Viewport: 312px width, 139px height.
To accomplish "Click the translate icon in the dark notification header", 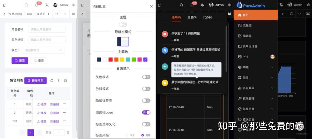I will (202, 5).
